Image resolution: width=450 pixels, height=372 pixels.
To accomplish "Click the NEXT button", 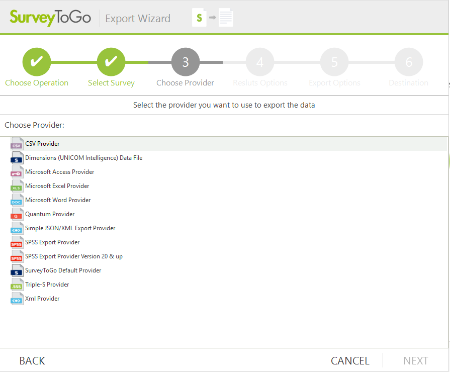I will pos(416,361).
